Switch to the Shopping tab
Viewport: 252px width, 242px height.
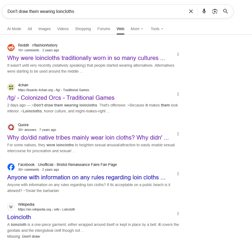83,29
